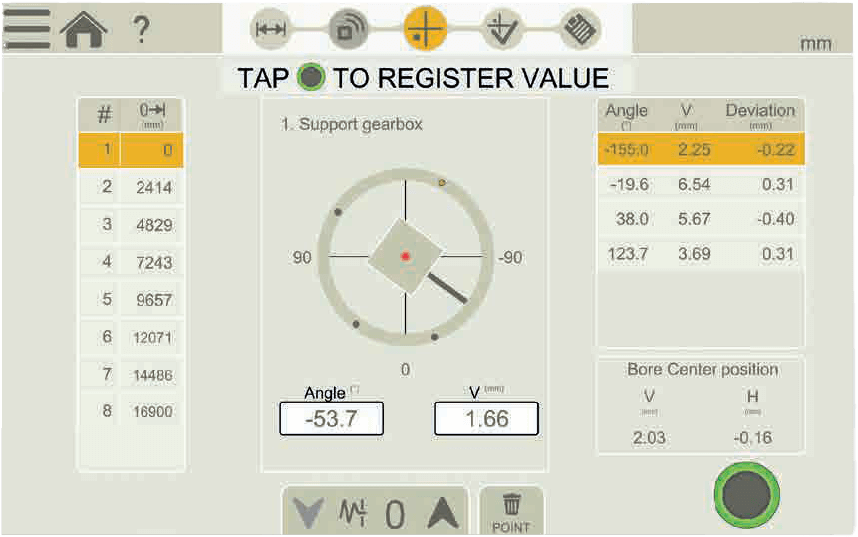Pick the measured point at angle 123.7

click(x=700, y=254)
